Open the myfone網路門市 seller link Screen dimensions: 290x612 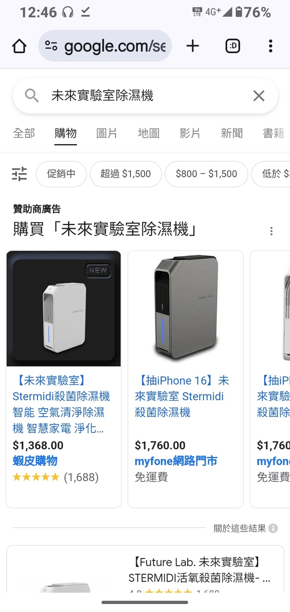click(176, 461)
